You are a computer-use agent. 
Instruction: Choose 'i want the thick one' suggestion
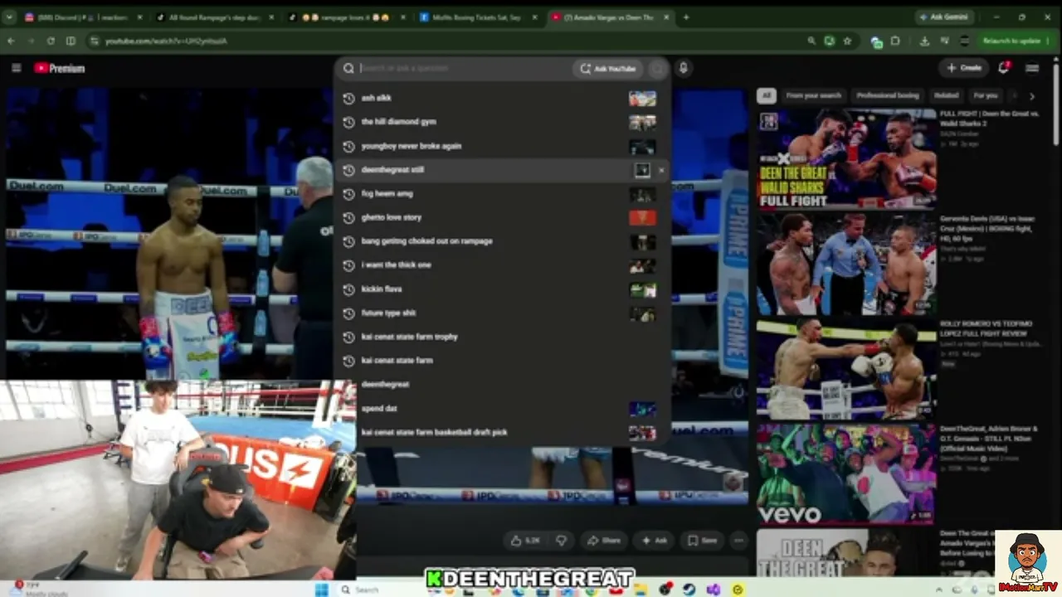point(503,265)
